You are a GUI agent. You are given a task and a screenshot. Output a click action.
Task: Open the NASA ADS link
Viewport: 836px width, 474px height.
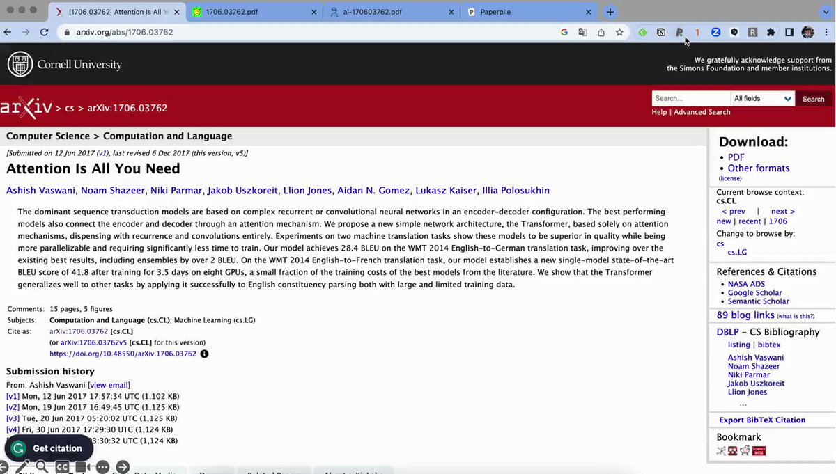746,284
